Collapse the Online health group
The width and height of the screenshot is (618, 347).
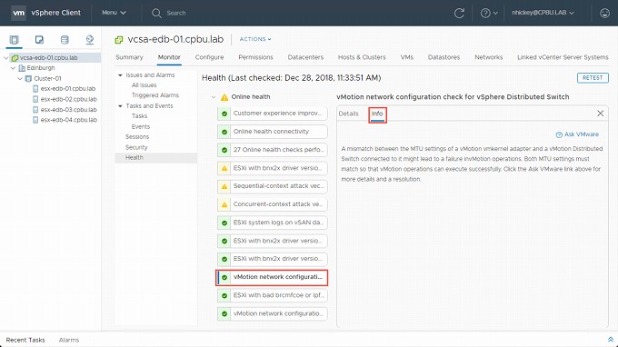(214, 97)
